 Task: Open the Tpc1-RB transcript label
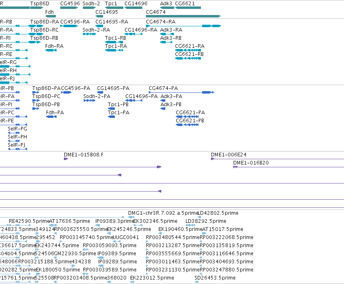[116, 38]
